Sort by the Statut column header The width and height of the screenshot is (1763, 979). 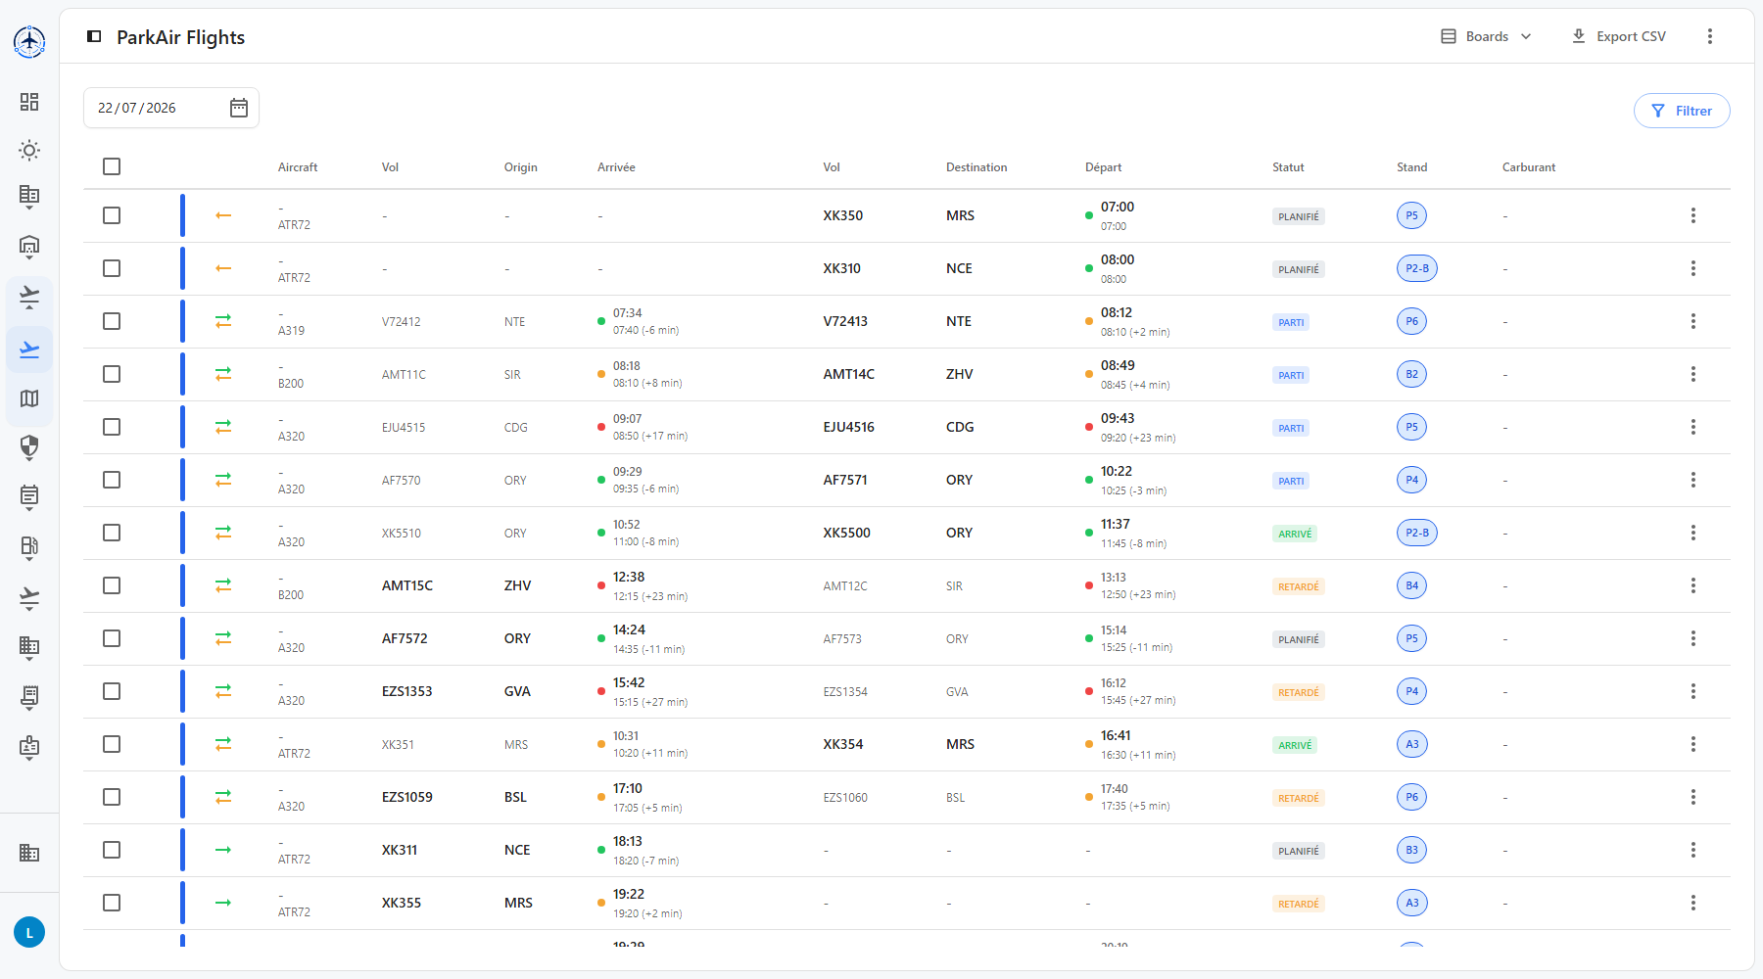[x=1288, y=167]
